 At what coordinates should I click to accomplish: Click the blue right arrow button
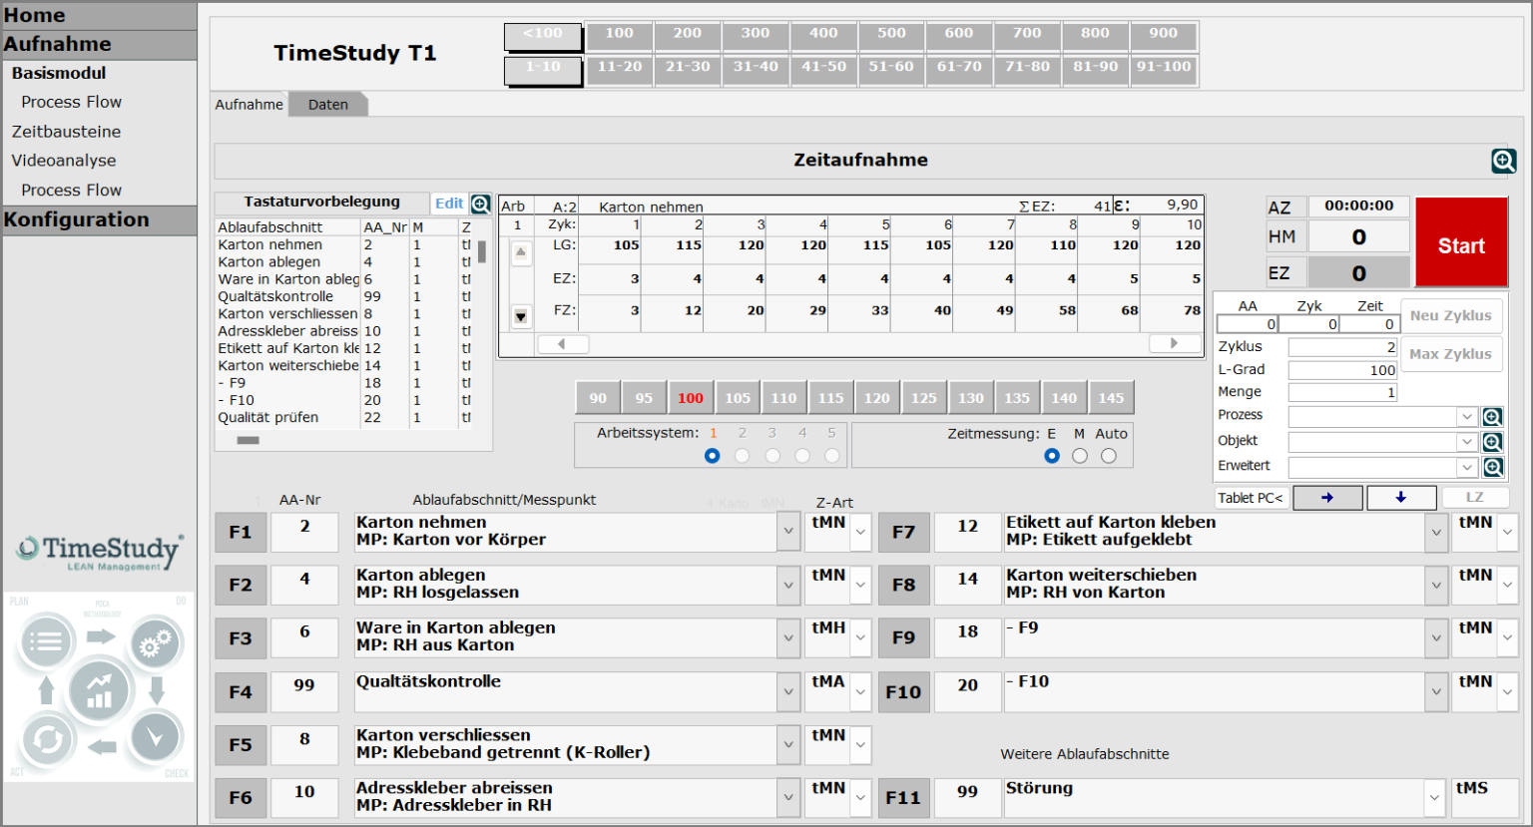(1327, 498)
